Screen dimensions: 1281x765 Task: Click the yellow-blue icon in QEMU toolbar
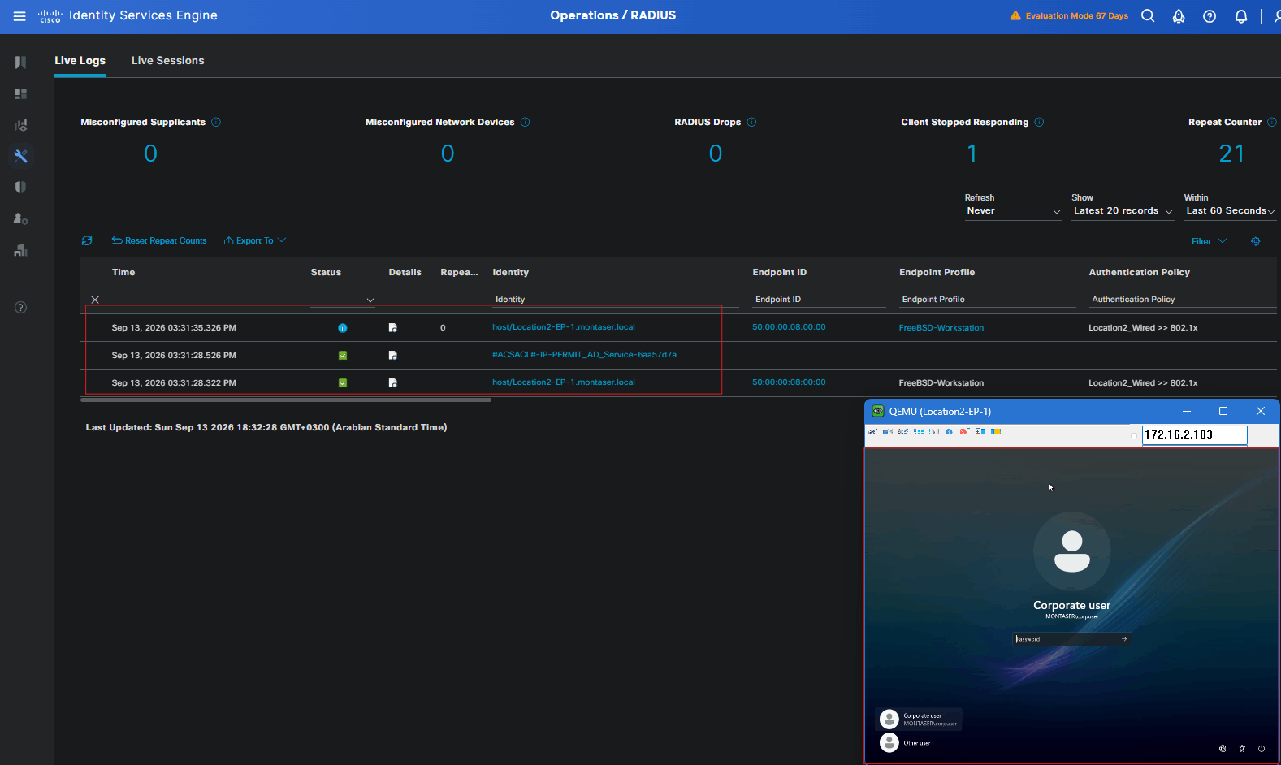[x=996, y=432]
